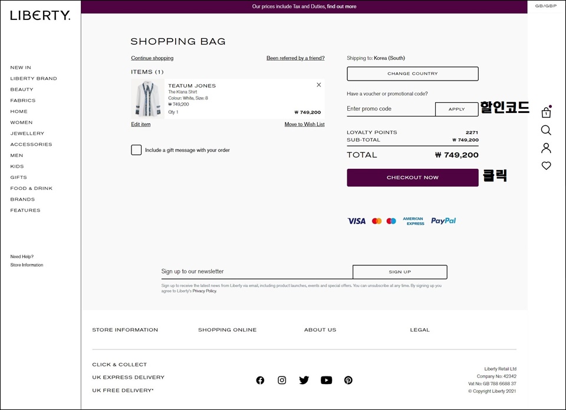
Task: Open the shopping bag icon
Action: tap(546, 112)
